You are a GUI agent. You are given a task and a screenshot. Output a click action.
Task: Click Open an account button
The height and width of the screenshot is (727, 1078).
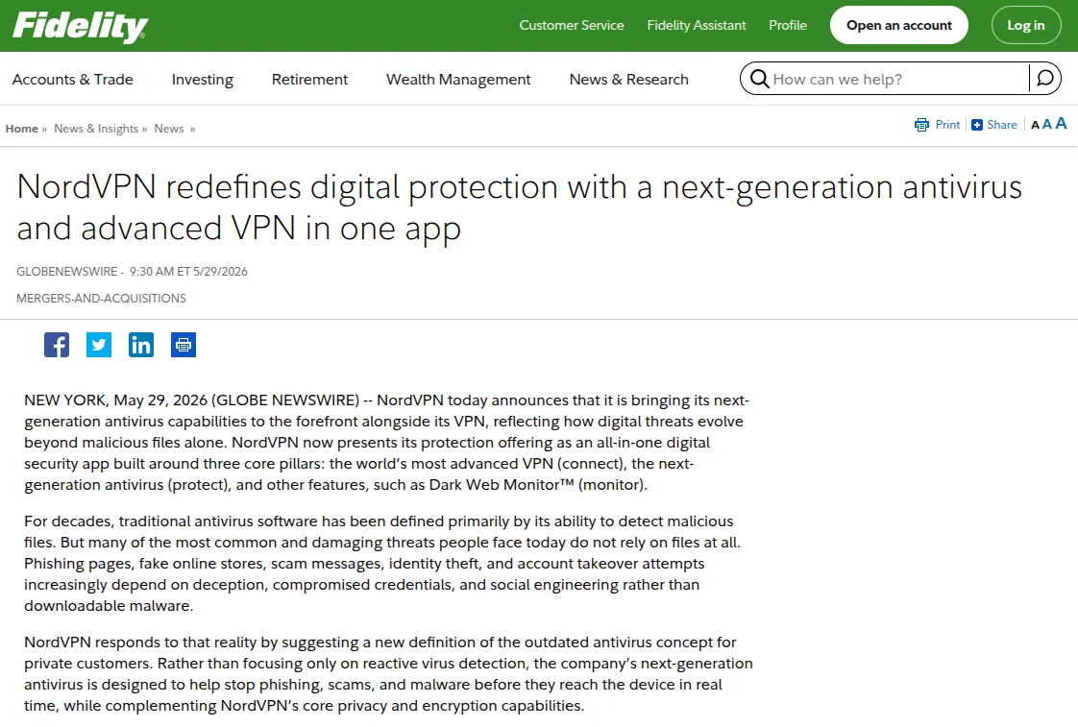(x=899, y=25)
